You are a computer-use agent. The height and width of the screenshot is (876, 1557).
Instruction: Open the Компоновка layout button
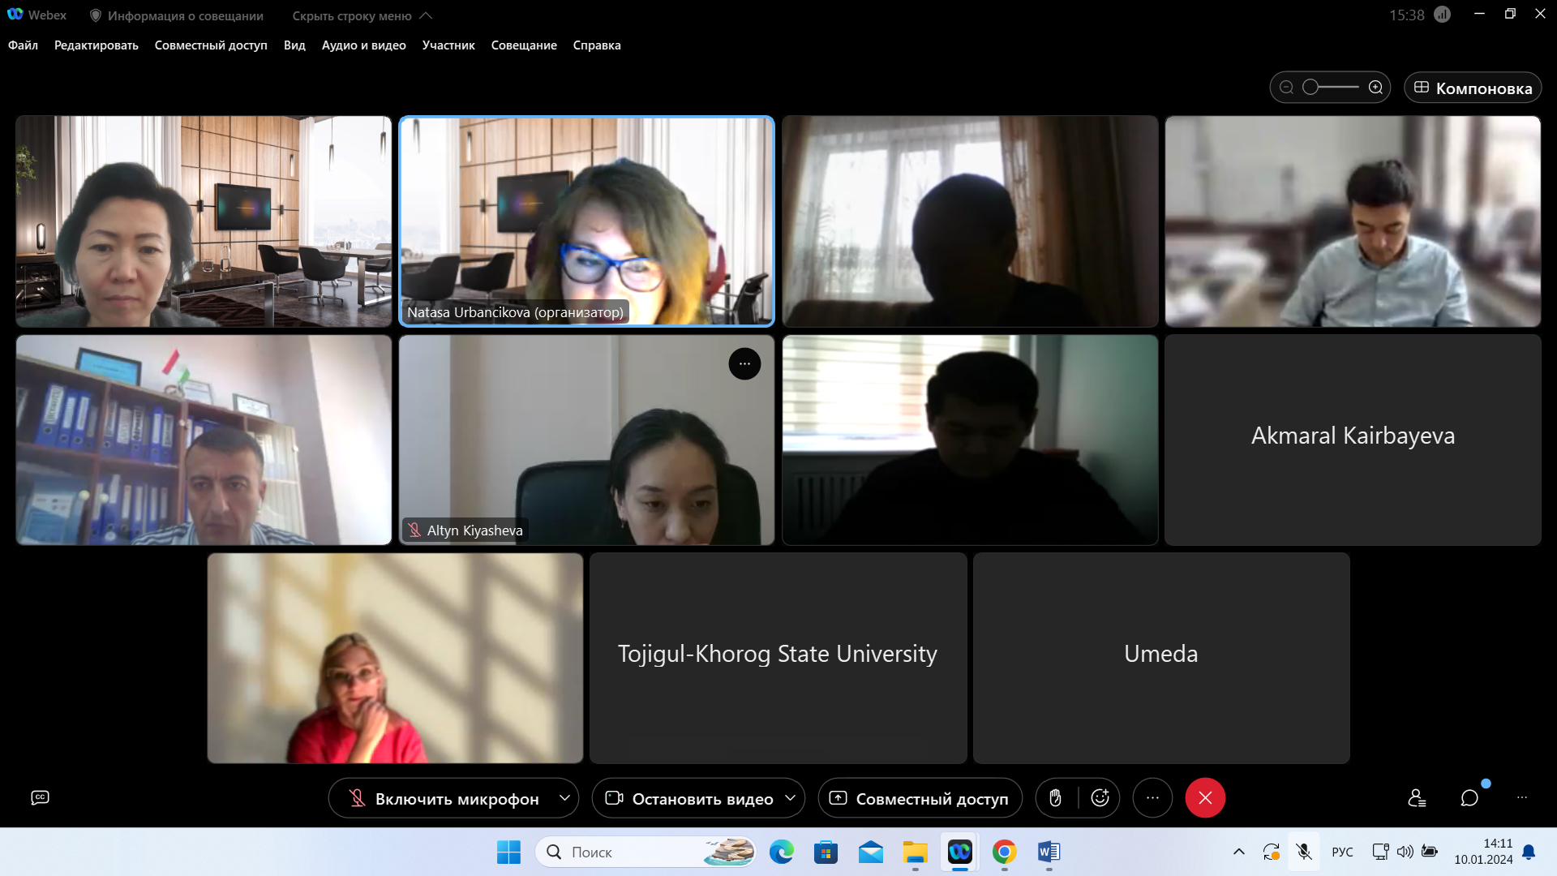pos(1473,88)
